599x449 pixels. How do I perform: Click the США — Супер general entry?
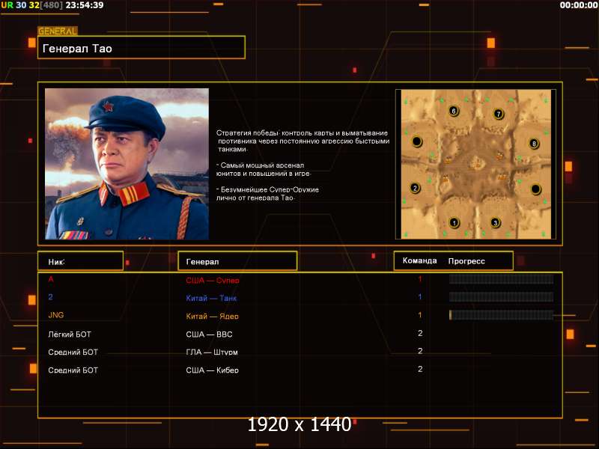tap(213, 280)
